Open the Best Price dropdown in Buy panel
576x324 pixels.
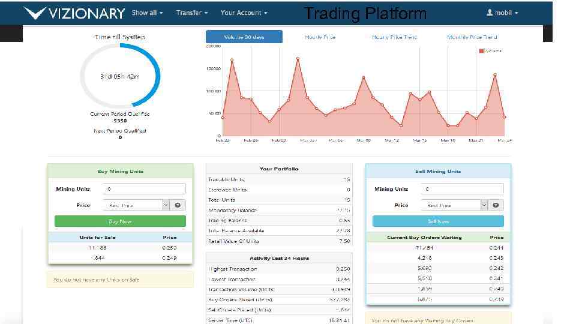point(136,205)
